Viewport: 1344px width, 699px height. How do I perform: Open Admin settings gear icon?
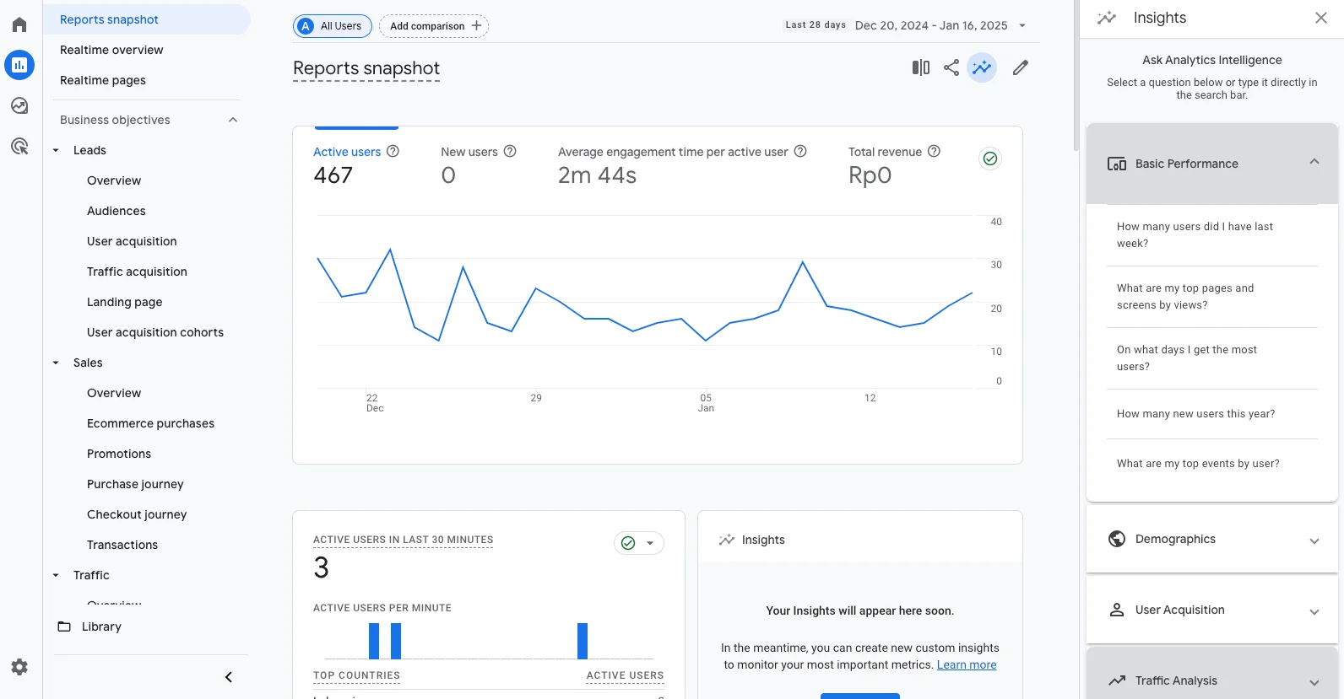point(19,667)
